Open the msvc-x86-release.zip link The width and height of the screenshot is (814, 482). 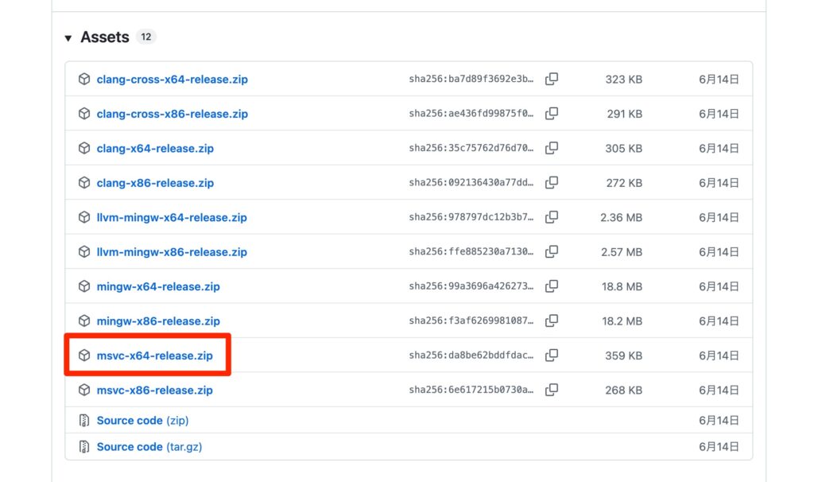[154, 391]
